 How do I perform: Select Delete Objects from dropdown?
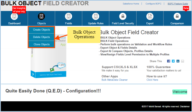coord(41,37)
